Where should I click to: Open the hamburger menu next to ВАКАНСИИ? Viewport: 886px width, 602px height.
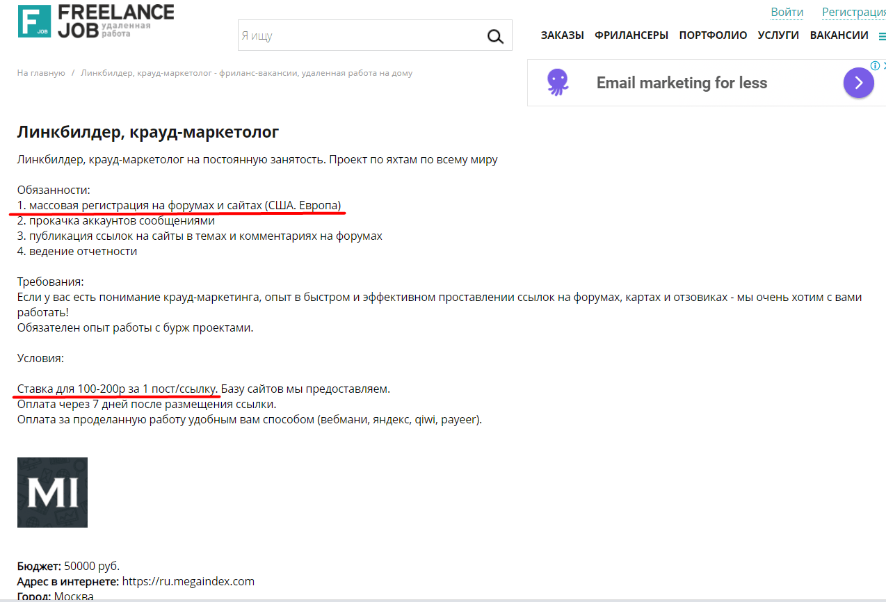882,36
